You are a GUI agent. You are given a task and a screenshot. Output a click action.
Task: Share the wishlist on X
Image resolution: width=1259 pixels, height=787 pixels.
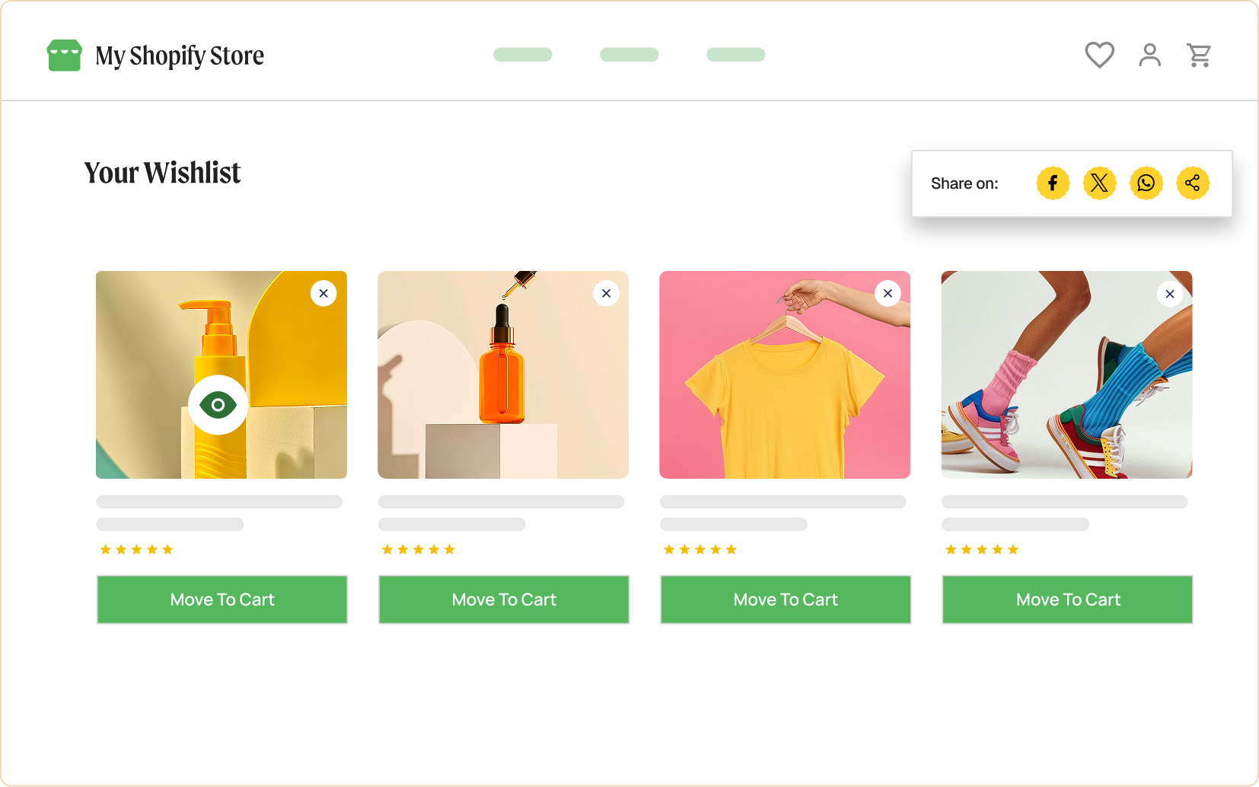click(x=1099, y=183)
